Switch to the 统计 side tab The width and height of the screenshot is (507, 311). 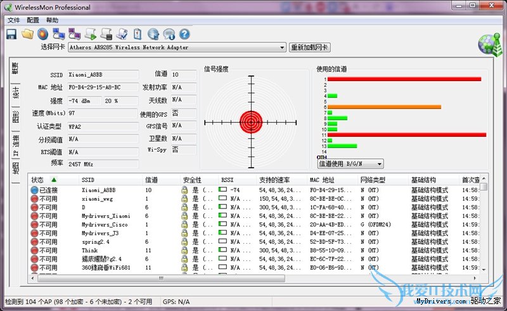(x=15, y=92)
